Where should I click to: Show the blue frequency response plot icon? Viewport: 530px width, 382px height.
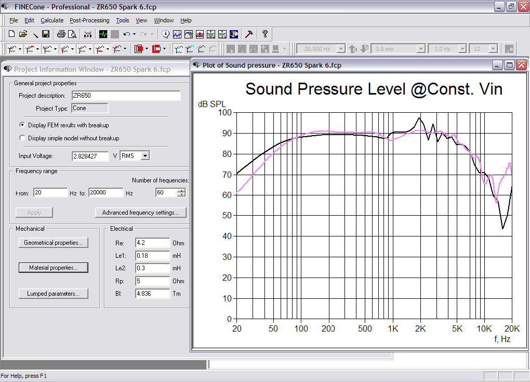[x=177, y=34]
